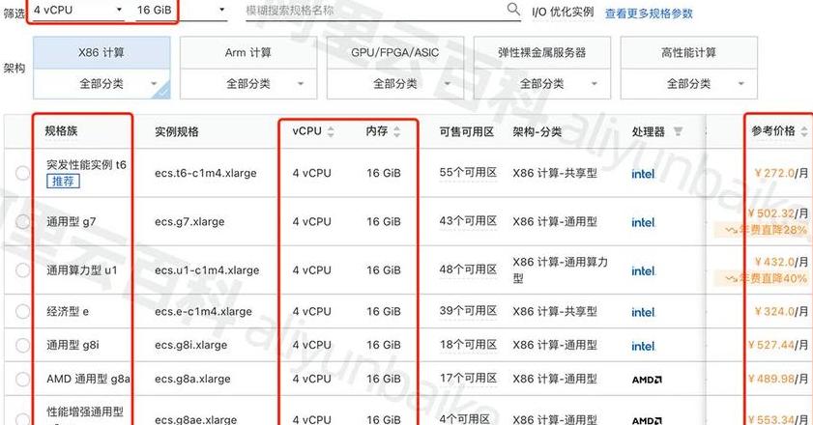The image size is (813, 425).
Task: Click AMD logo in ecs.g8a.xlarge row
Action: (x=647, y=380)
